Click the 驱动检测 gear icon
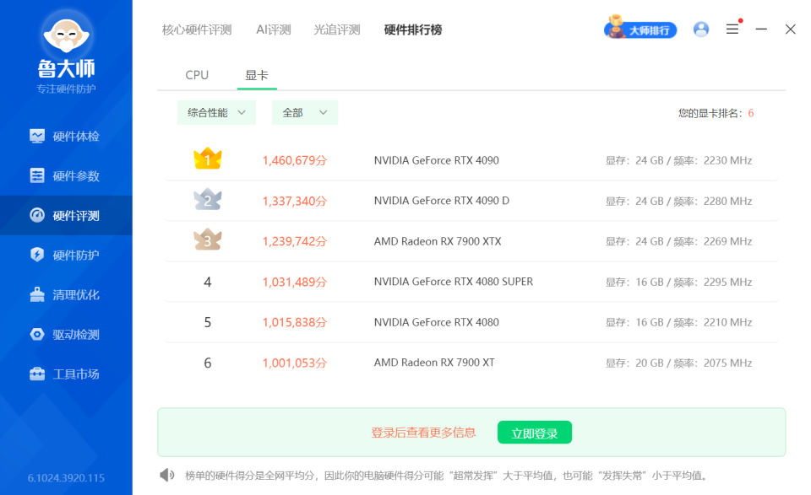 pos(37,334)
